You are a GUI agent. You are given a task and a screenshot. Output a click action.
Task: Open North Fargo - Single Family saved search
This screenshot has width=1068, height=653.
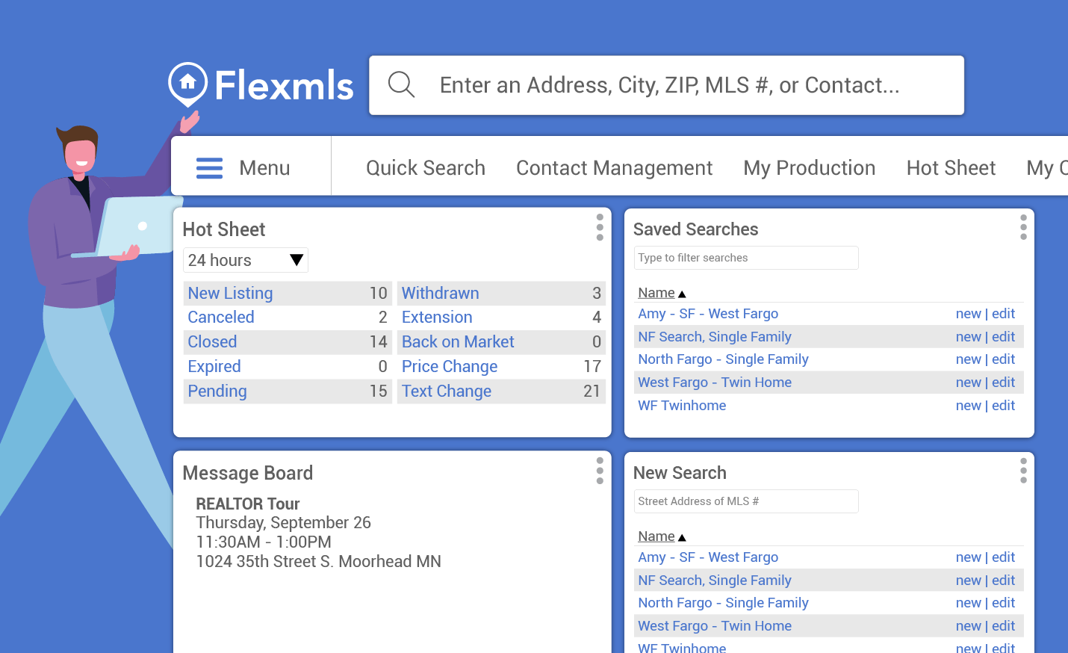tap(723, 359)
